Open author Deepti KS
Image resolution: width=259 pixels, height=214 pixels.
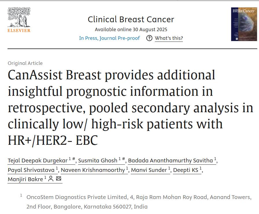(185, 170)
